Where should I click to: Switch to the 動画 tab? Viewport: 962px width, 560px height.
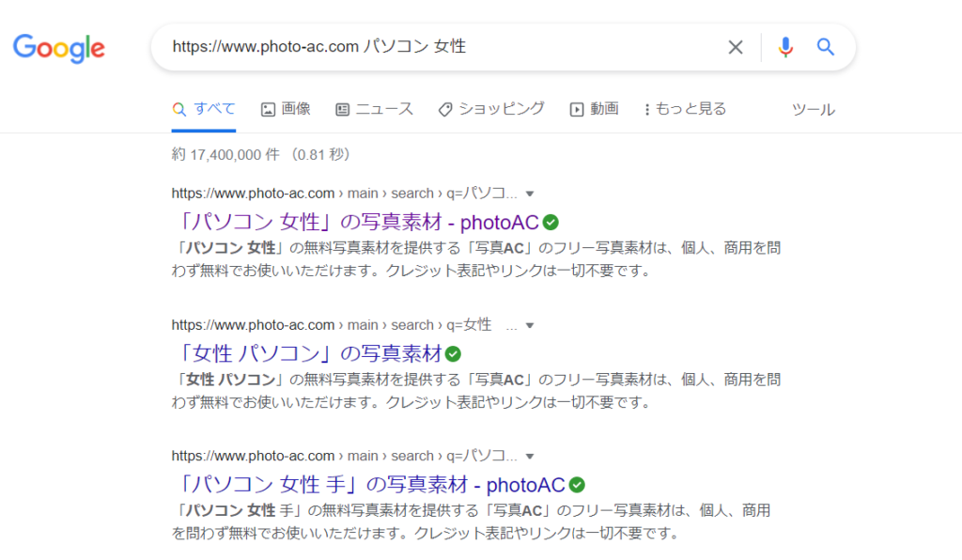pyautogui.click(x=594, y=109)
